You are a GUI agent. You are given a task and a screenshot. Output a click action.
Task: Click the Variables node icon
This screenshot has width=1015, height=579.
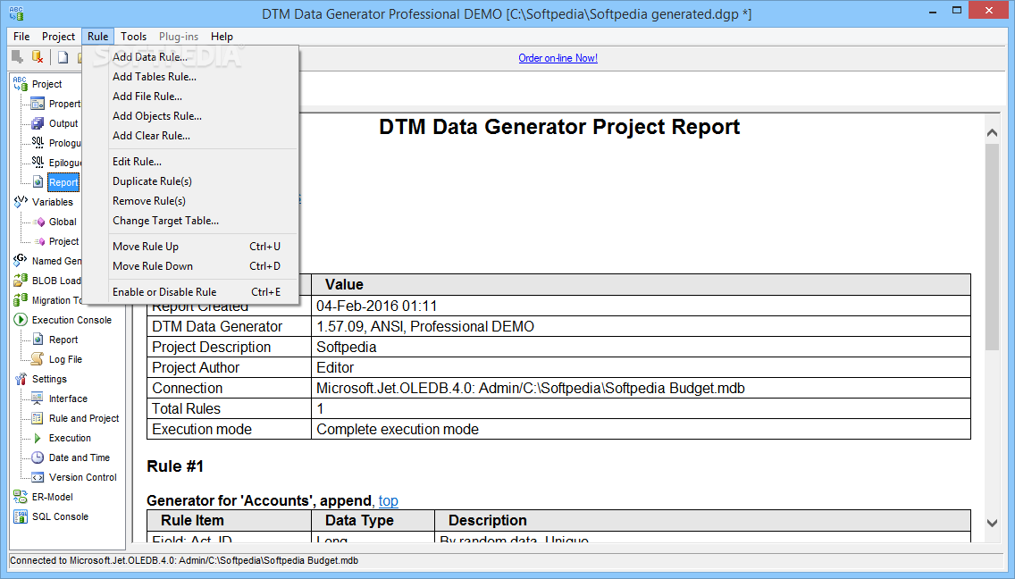pos(20,201)
